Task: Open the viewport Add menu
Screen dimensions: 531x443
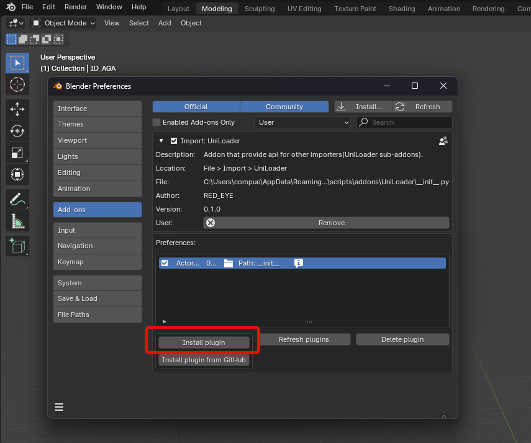Action: pyautogui.click(x=165, y=23)
